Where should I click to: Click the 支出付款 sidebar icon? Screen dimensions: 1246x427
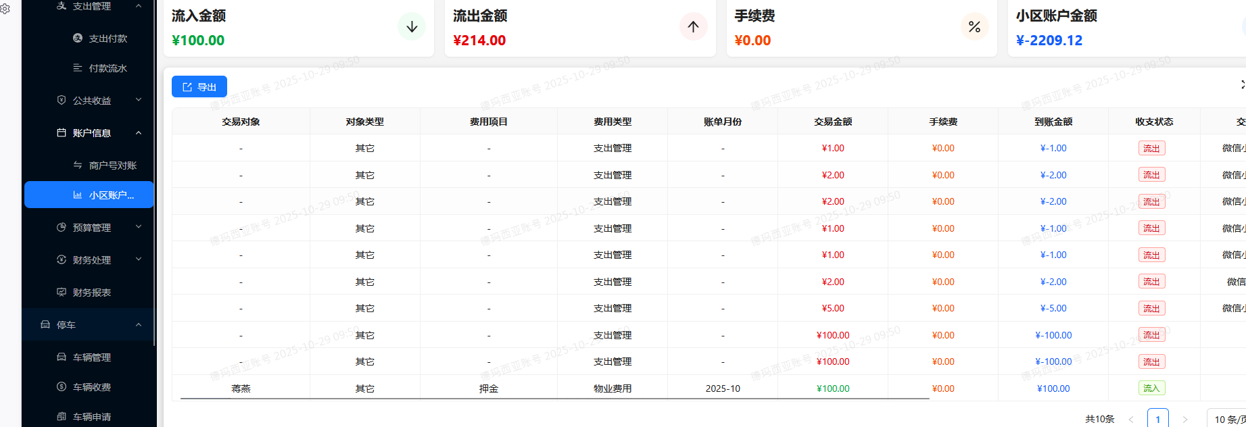[x=78, y=39]
